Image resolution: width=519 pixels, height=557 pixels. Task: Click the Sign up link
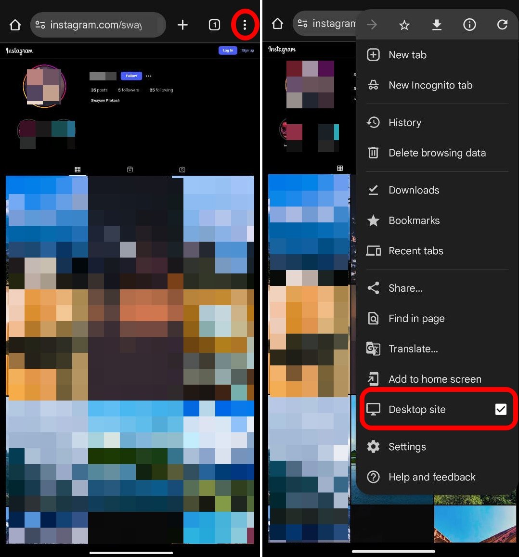[247, 50]
